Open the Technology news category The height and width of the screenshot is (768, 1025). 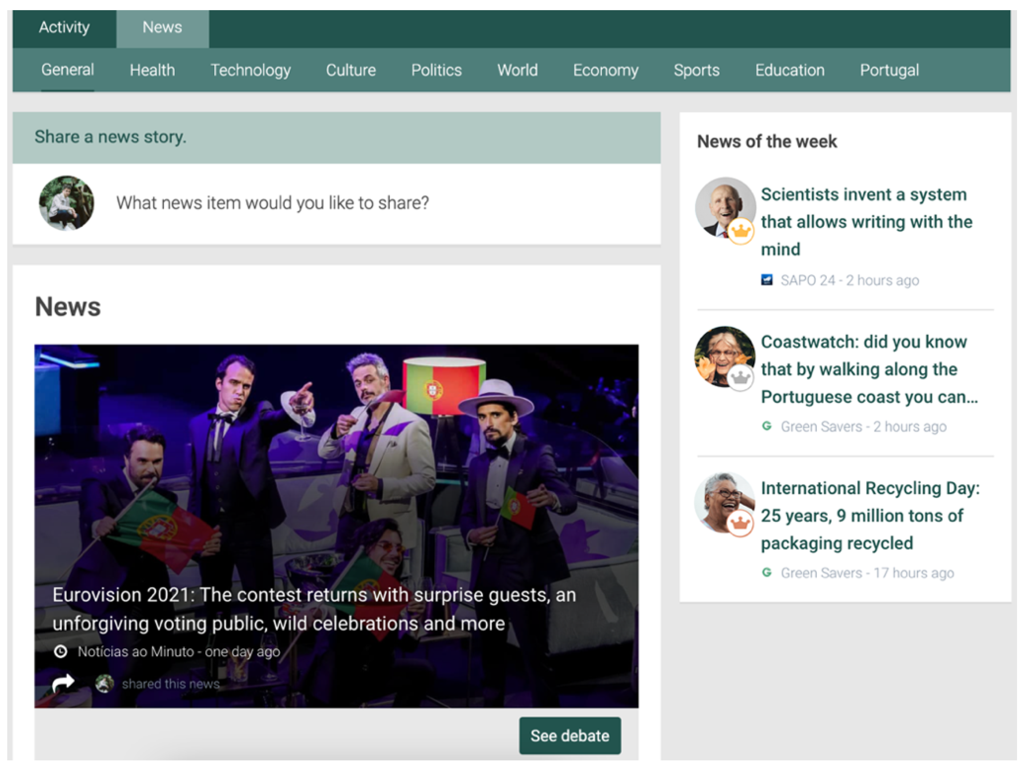(251, 70)
